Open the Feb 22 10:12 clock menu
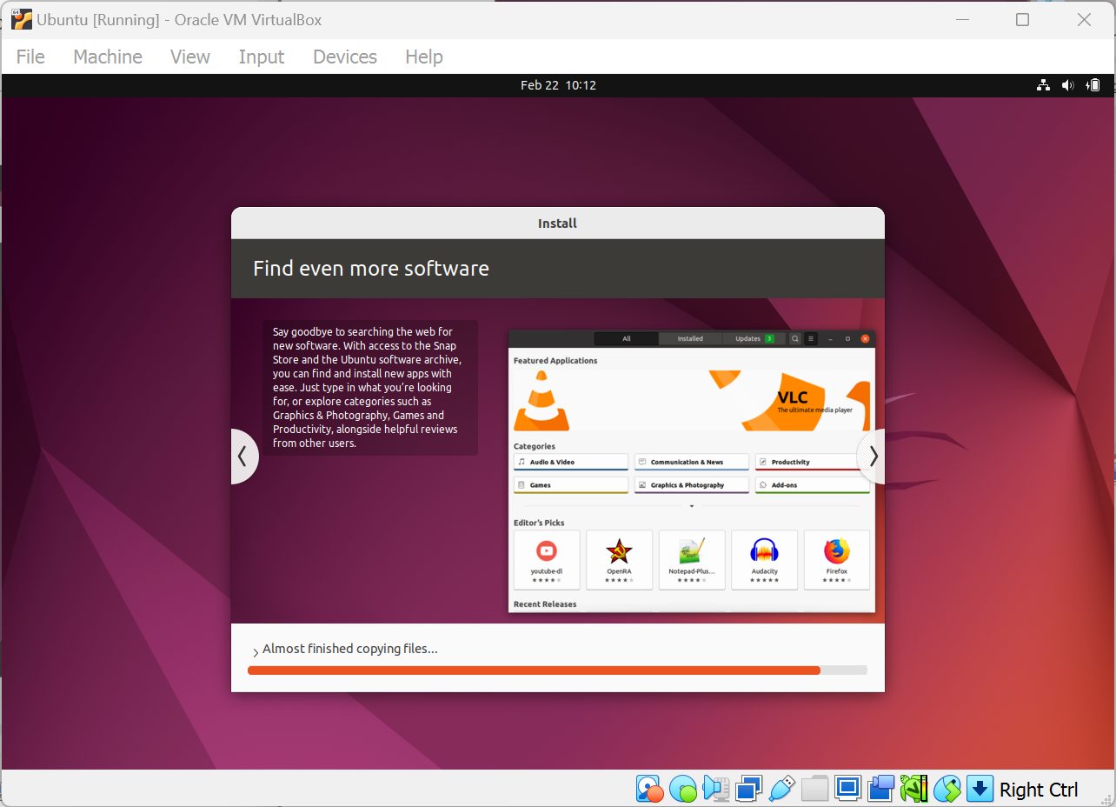This screenshot has height=807, width=1116. 558,85
